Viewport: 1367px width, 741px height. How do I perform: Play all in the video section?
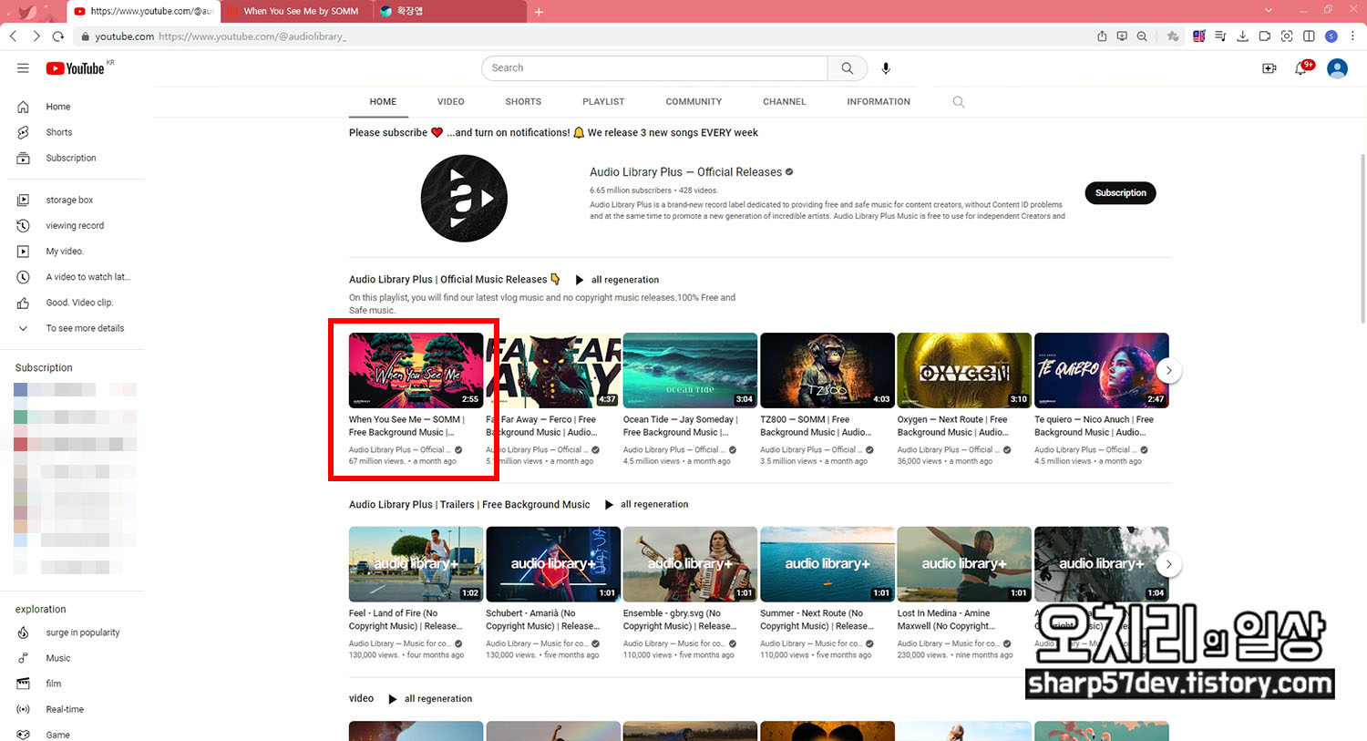click(430, 699)
